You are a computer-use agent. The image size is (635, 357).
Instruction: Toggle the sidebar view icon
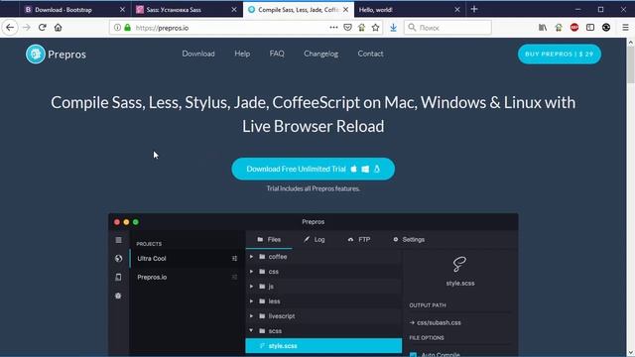point(590,28)
